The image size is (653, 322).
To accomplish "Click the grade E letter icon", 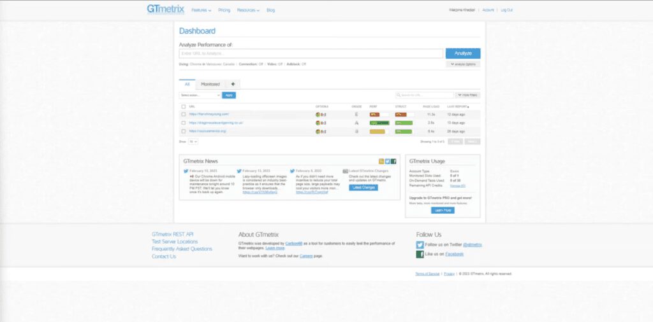I will 356,115.
